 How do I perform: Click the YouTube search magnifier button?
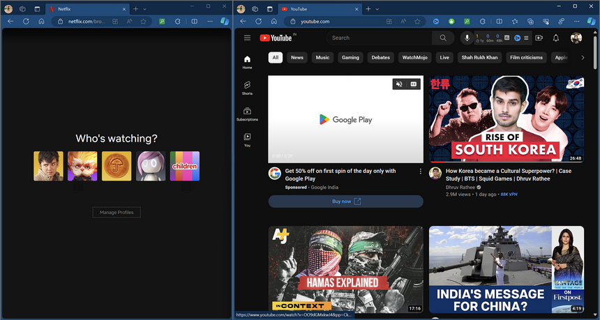pos(442,38)
